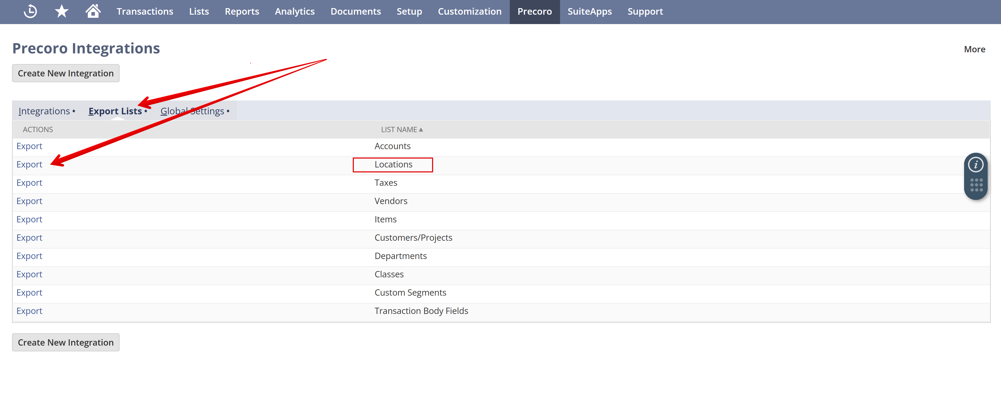Open the SuiteApps menu
1001x394 pixels.
590,12
